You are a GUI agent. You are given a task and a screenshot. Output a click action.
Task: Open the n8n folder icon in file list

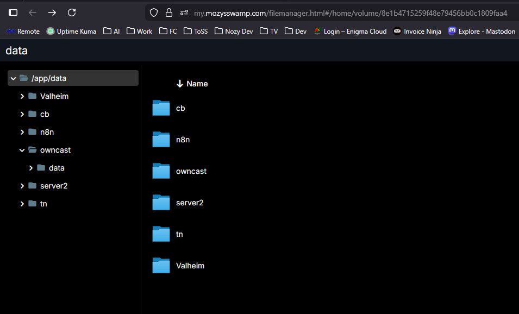161,140
